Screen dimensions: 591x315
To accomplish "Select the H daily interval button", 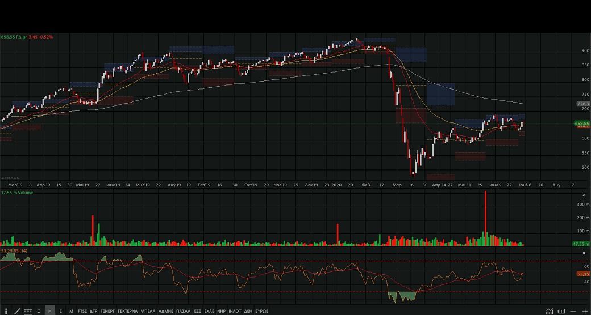I will 50,311.
